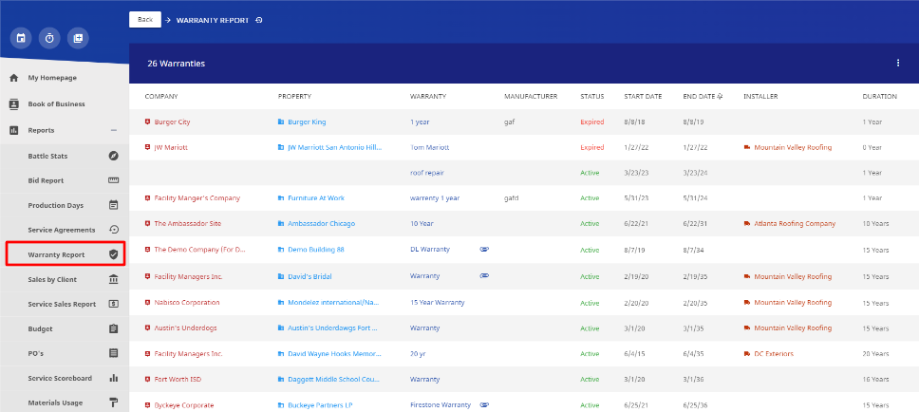Open the Atlanta Roofing Company installer link
919x412 pixels.
point(795,224)
